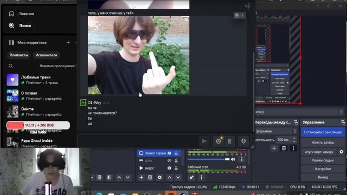Click the D1-Way user avatar

click(x=83, y=102)
